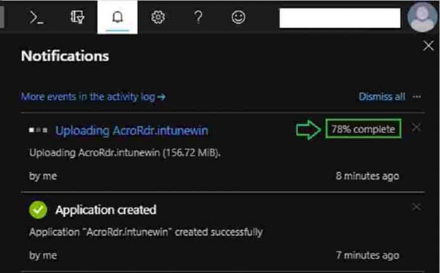Open the Uploading AcroRdr.intunewin notification link
Viewport: 440px width, 273px height.
tap(131, 131)
